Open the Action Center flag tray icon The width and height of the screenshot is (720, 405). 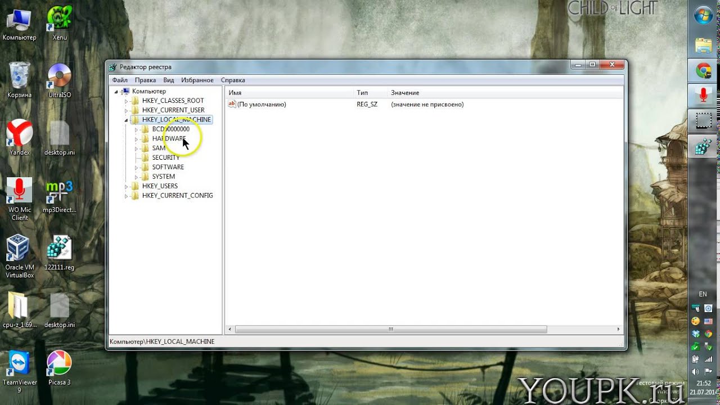click(x=709, y=372)
